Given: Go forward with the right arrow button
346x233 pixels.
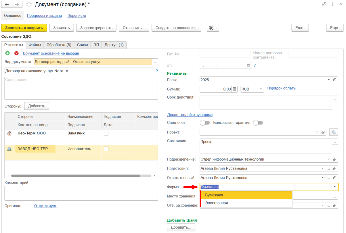Looking at the screenshot, I should pyautogui.click(x=17, y=5).
